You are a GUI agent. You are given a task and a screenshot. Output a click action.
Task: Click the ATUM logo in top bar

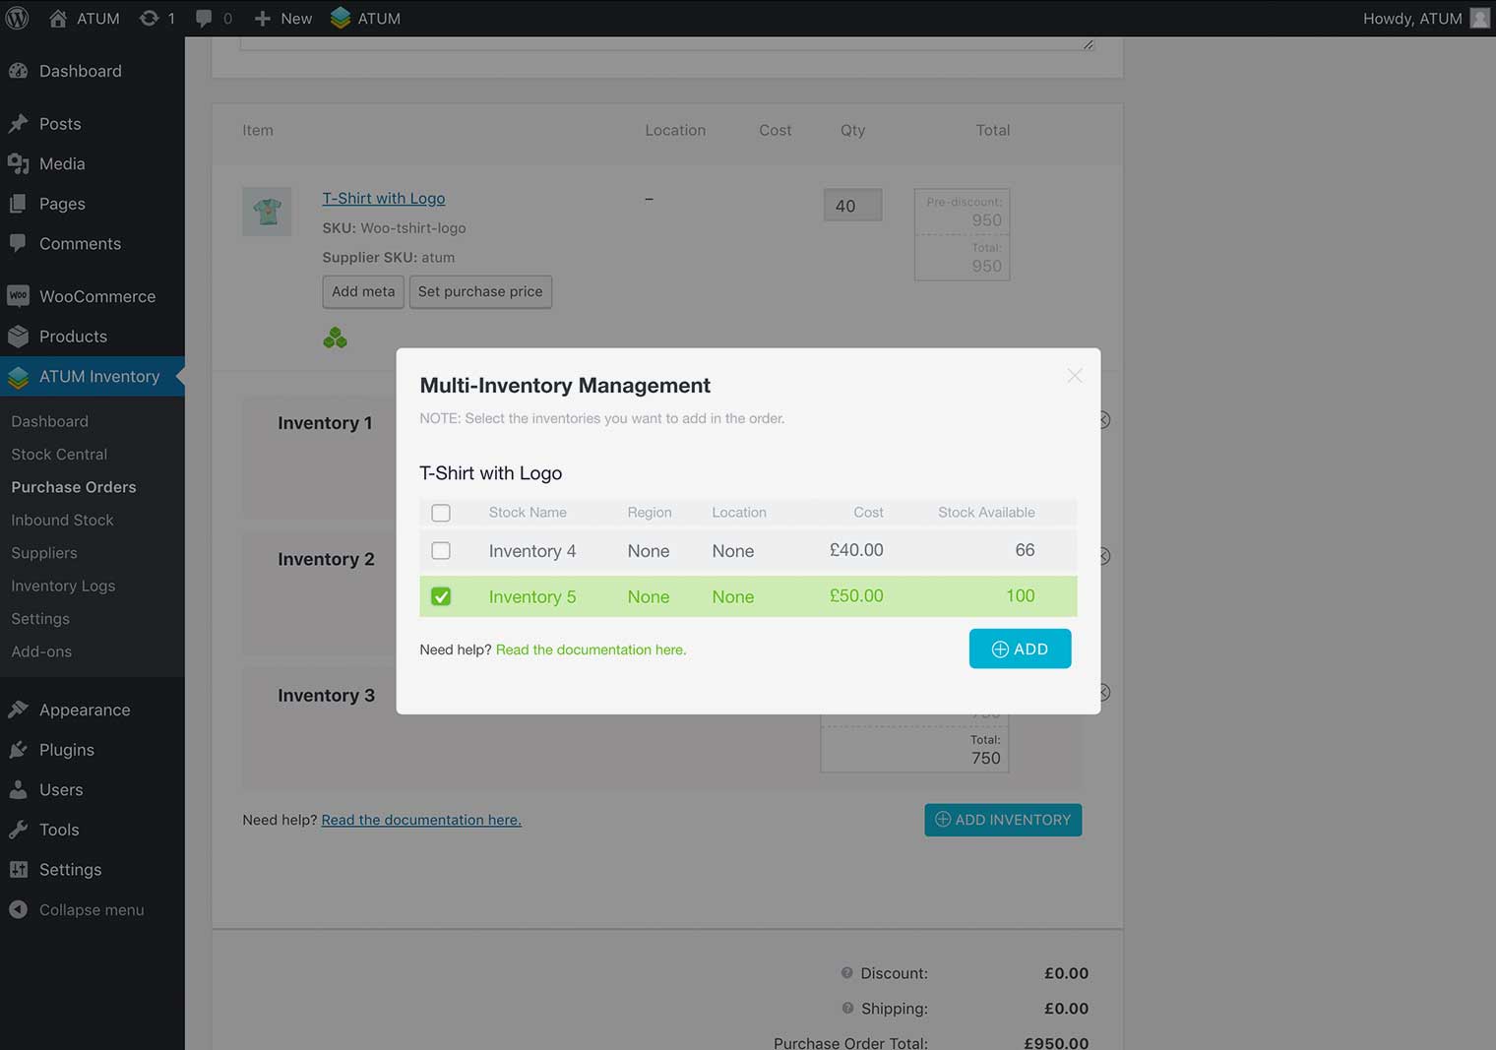pos(341,19)
